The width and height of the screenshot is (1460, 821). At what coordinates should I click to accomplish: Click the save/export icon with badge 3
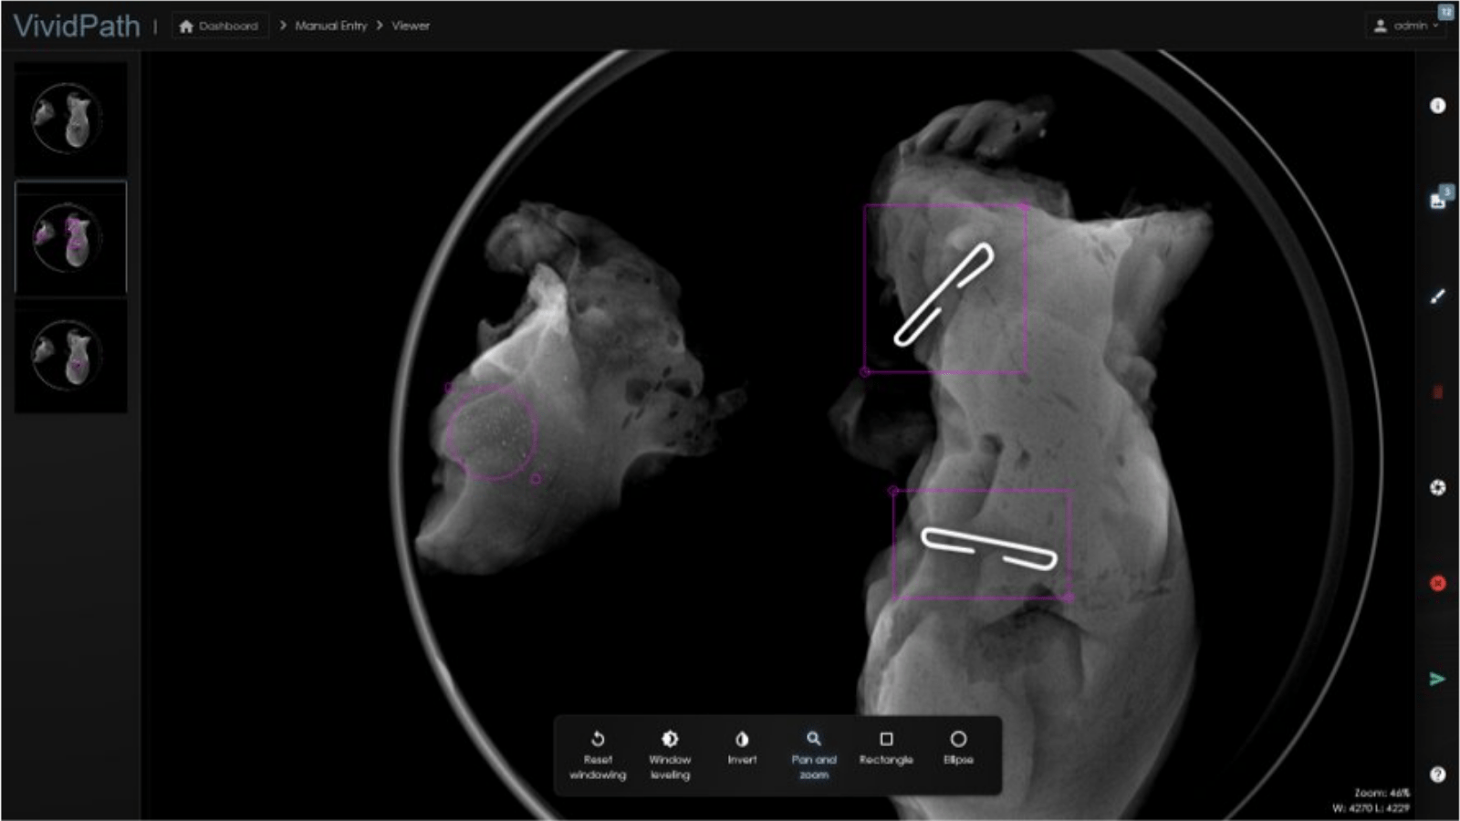tap(1438, 201)
